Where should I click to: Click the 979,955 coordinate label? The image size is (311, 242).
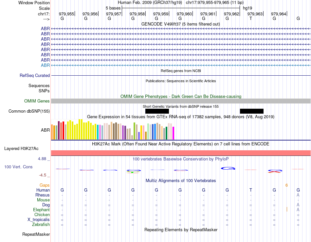coord(66,14)
